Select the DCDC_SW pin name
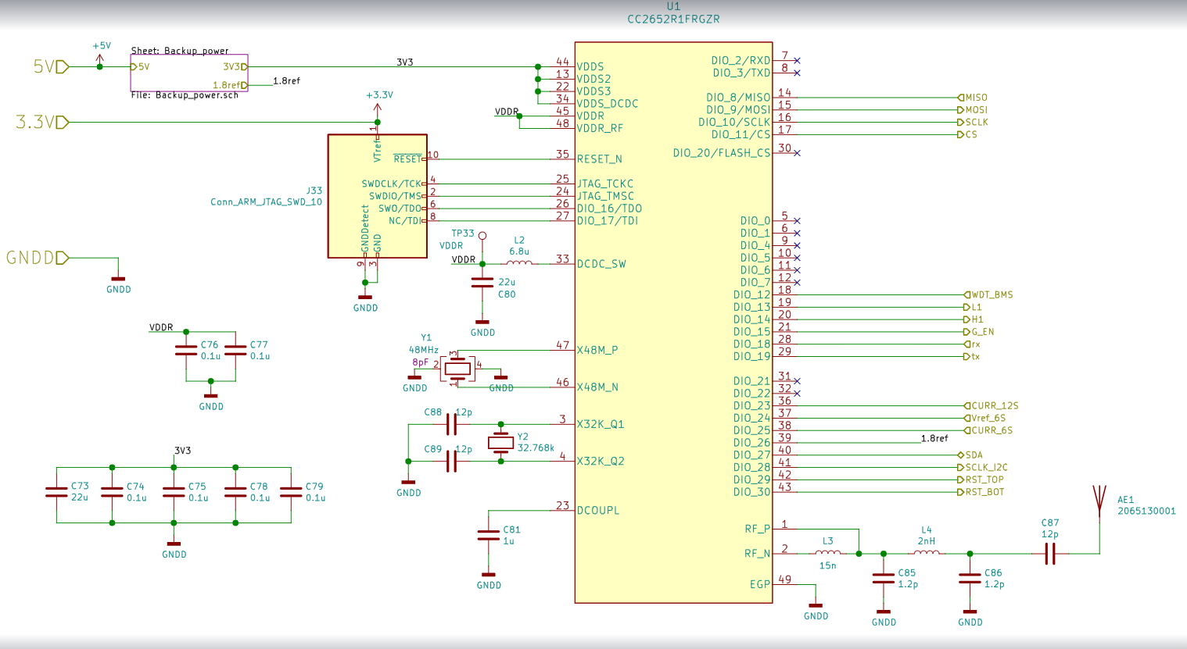Image resolution: width=1187 pixels, height=649 pixels. pyautogui.click(x=601, y=264)
